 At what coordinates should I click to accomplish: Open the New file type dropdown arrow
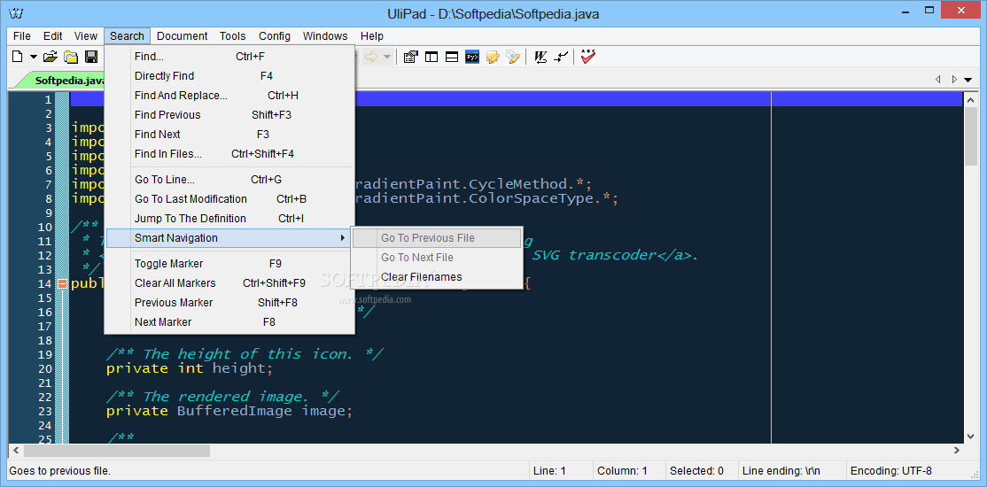[34, 58]
